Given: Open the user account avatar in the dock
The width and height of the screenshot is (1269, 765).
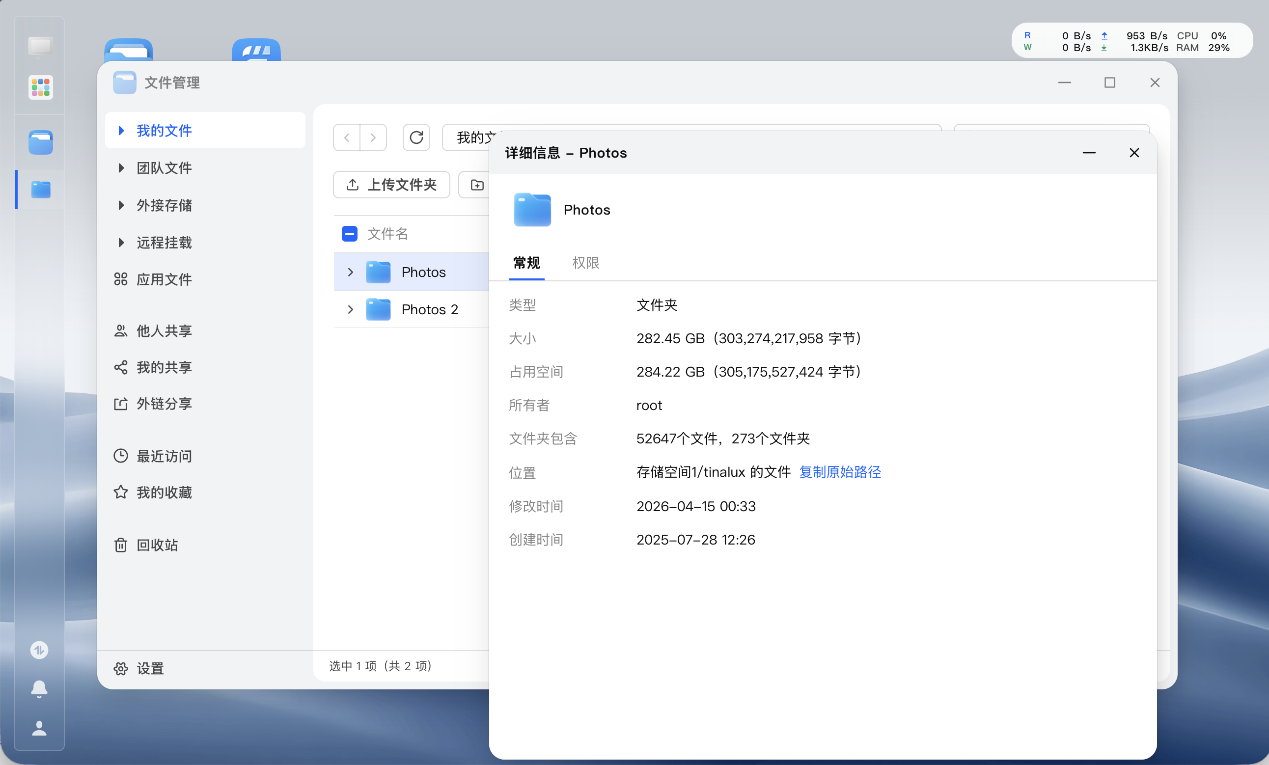Looking at the screenshot, I should click(39, 728).
